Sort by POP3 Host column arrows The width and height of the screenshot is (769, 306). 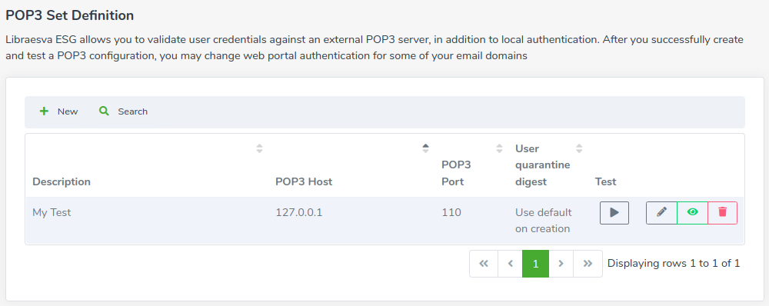(x=426, y=148)
